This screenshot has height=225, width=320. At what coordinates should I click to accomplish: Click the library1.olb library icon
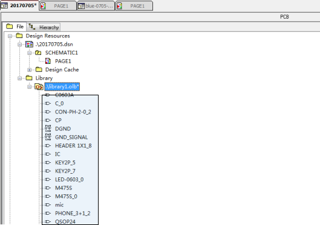coord(39,87)
